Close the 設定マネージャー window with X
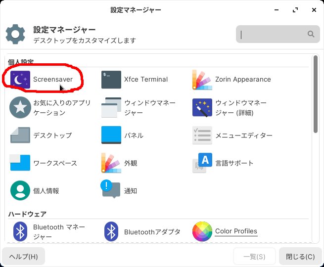The image size is (324, 267). tap(314, 10)
